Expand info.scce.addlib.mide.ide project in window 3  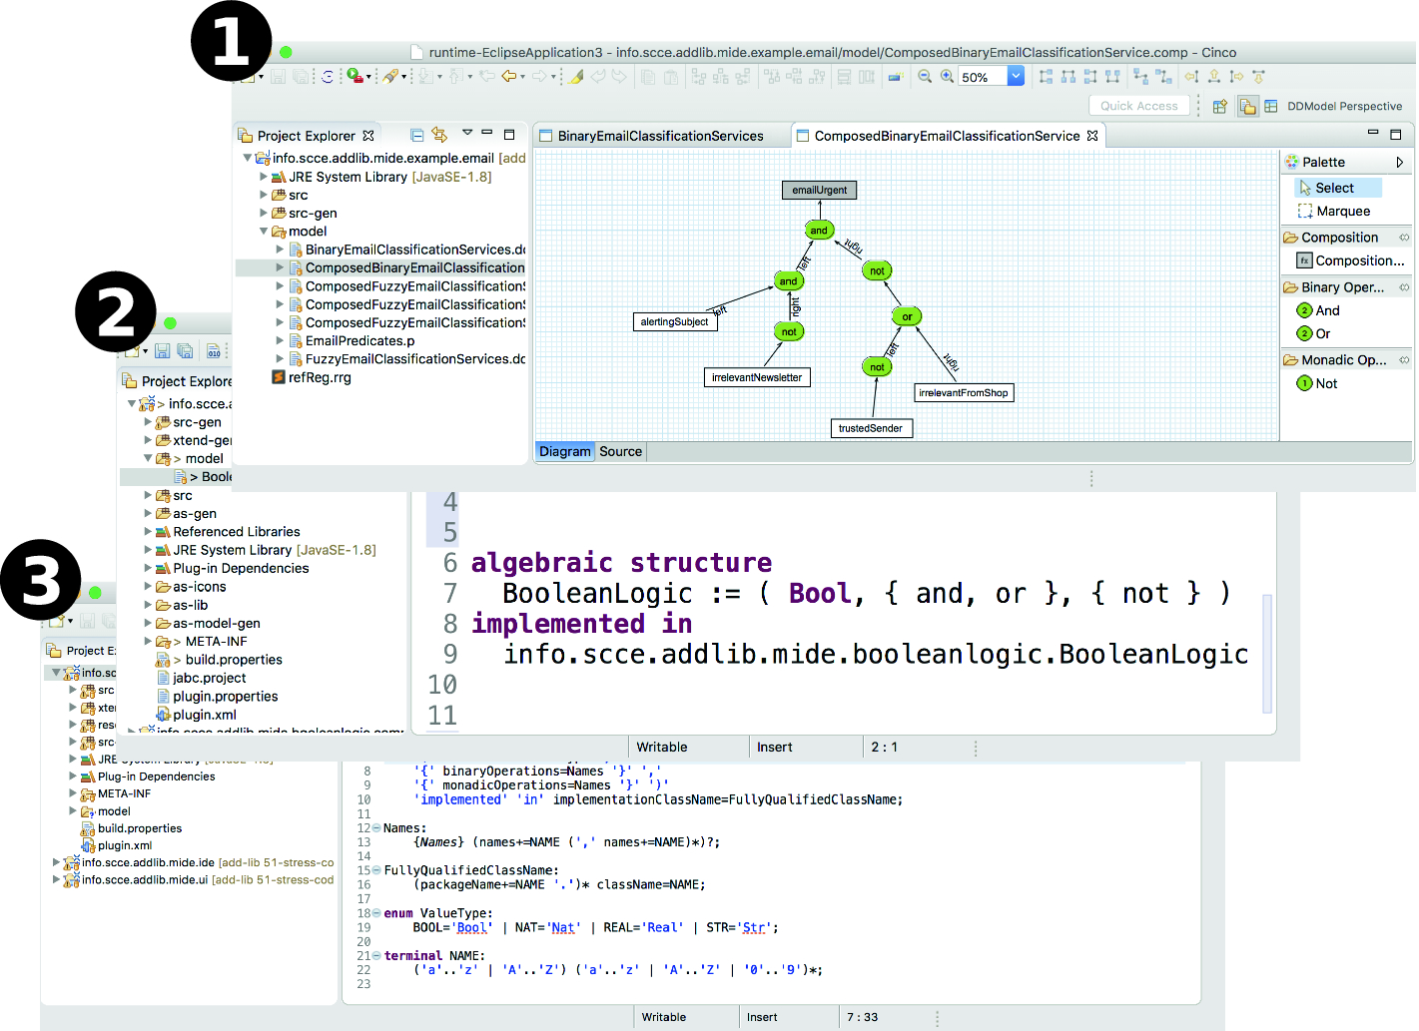click(56, 862)
